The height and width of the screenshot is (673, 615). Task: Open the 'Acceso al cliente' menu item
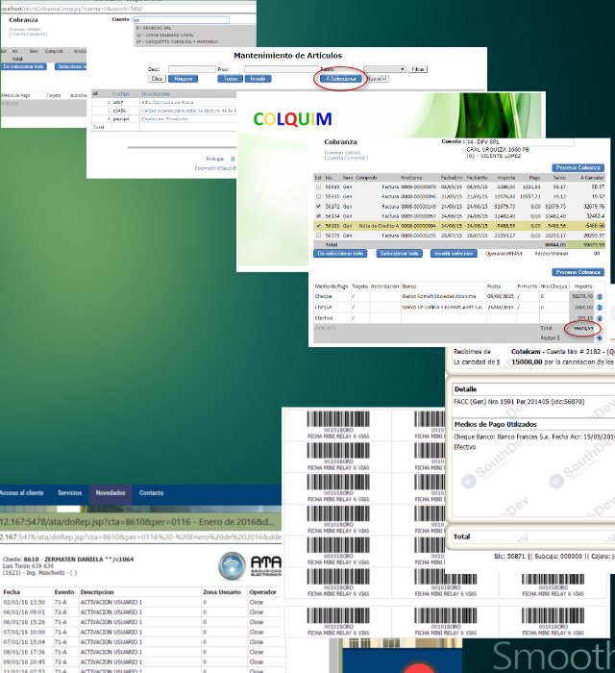pos(21,492)
